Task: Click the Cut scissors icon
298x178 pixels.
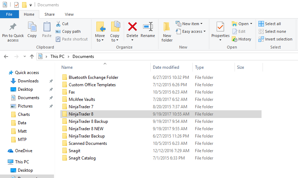Action: point(58,24)
